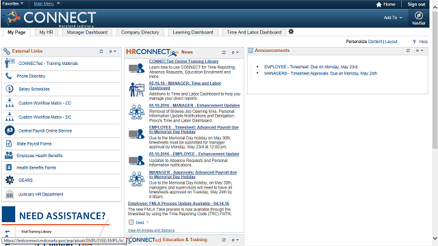Click the NEED ASSISTANCE? banner
Image resolution: width=438 pixels, height=246 pixels.
point(55,215)
